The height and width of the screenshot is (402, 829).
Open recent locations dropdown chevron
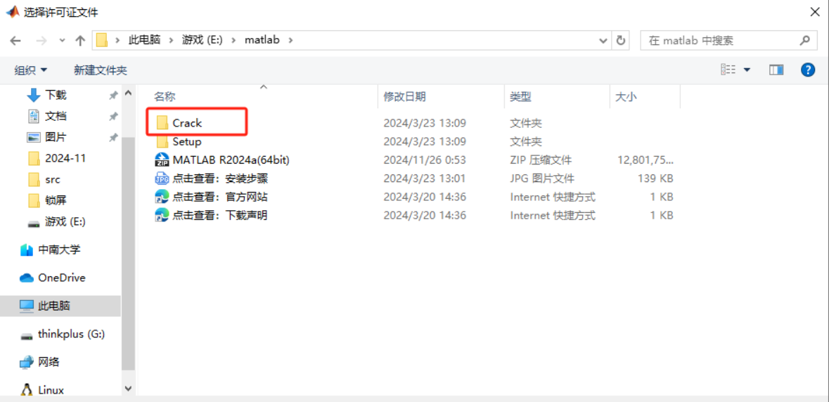63,41
